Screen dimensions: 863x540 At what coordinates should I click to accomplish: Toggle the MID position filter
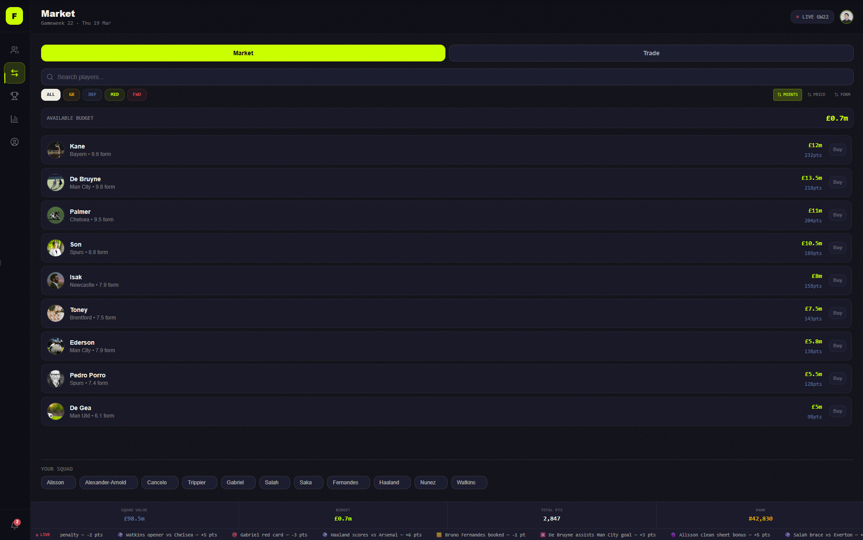pyautogui.click(x=114, y=95)
